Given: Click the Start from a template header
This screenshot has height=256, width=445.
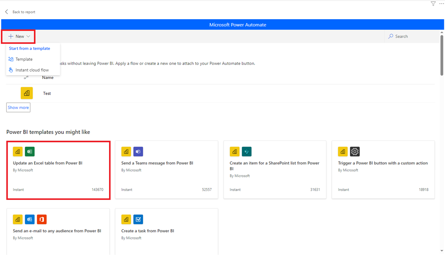Looking at the screenshot, I should (30, 48).
